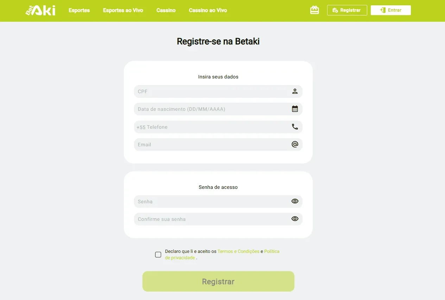The width and height of the screenshot is (445, 300).
Task: Click into the Email input field
Action: pyautogui.click(x=218, y=145)
